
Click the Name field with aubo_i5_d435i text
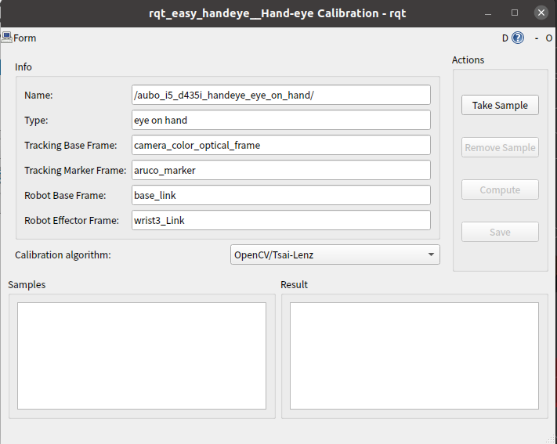pos(281,95)
